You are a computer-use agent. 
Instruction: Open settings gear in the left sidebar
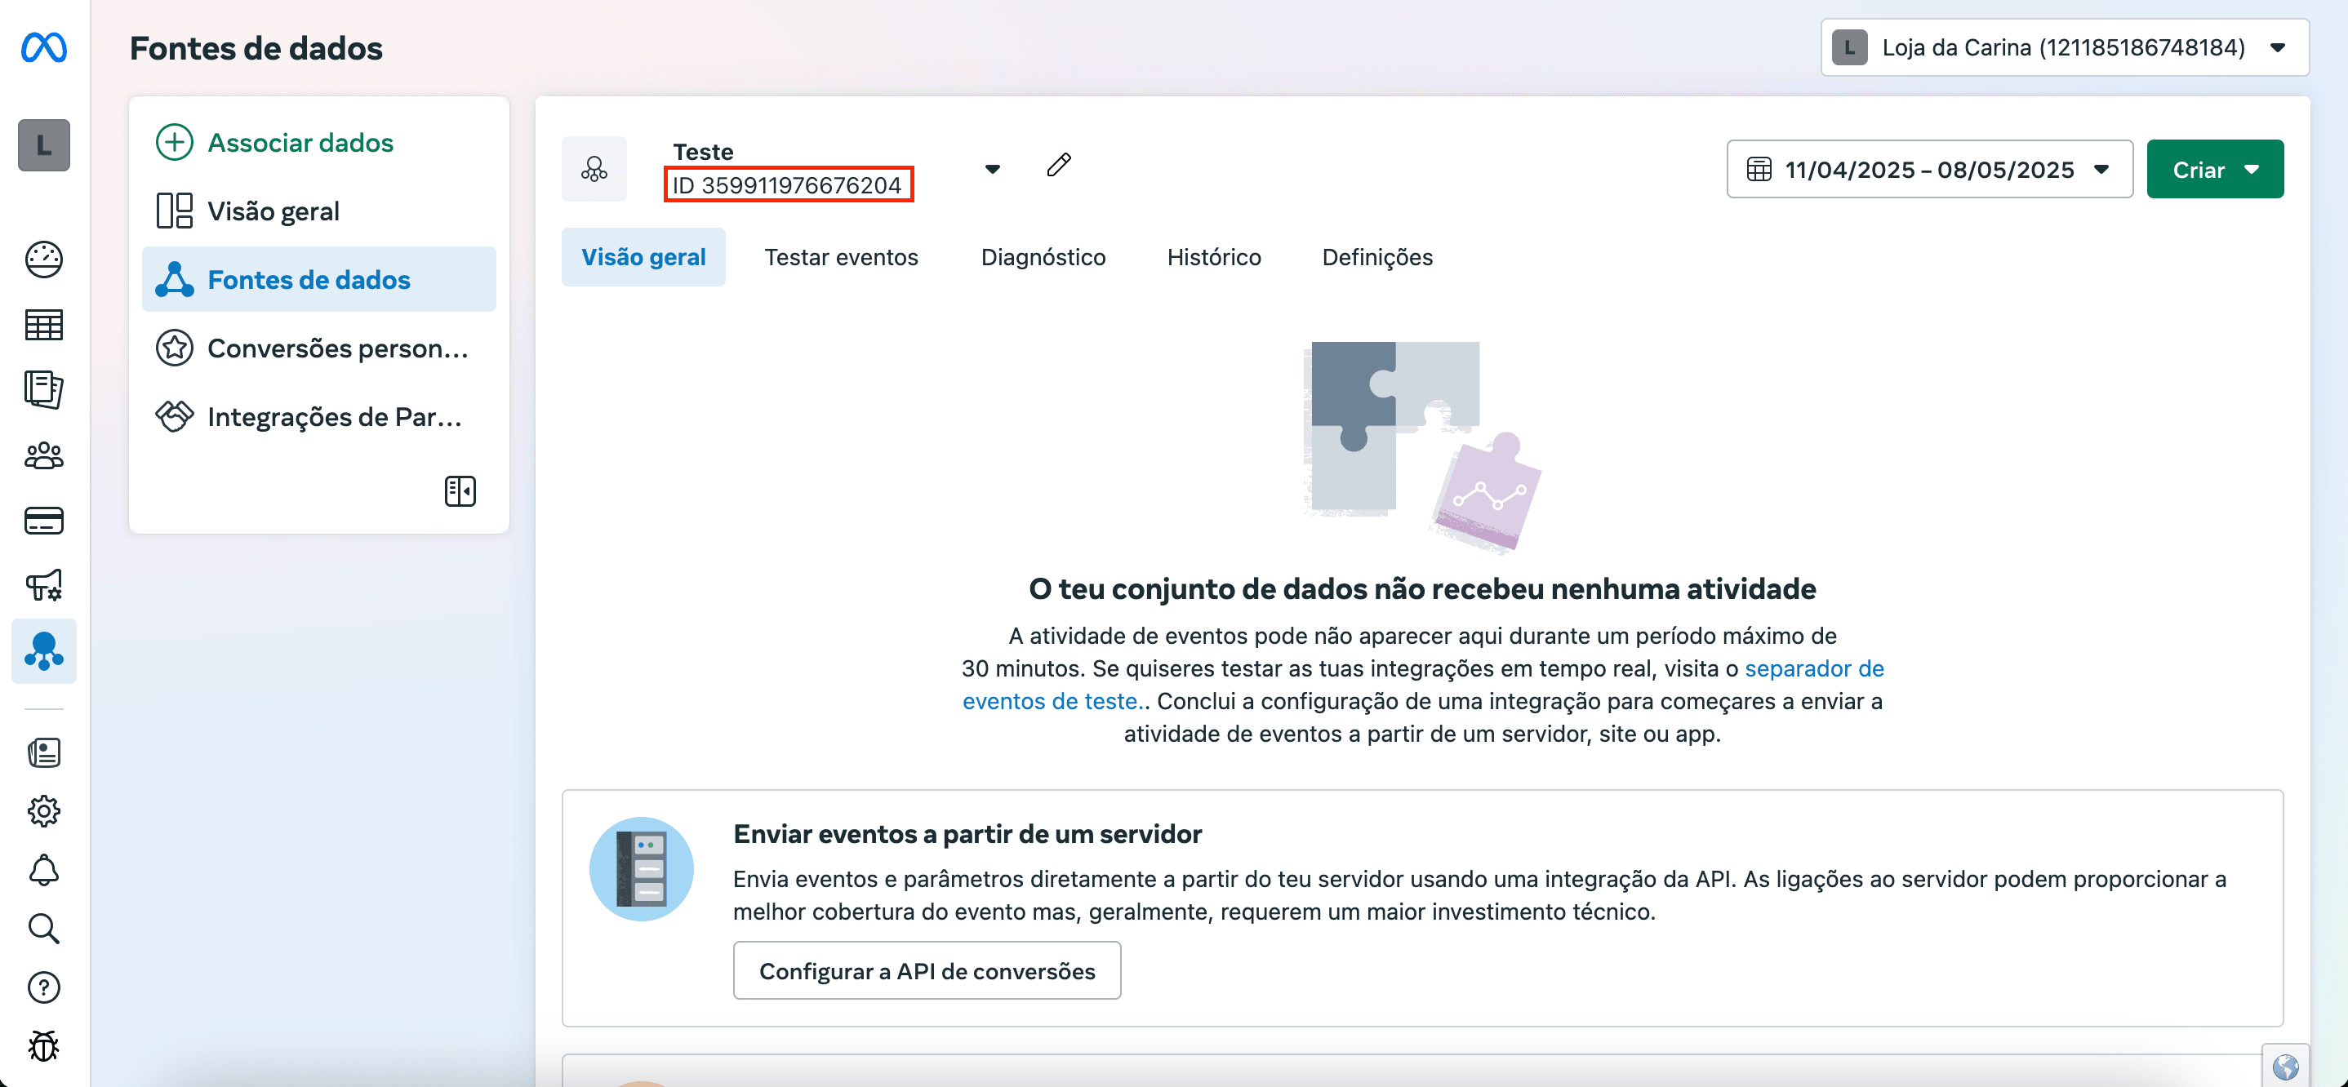click(x=44, y=811)
